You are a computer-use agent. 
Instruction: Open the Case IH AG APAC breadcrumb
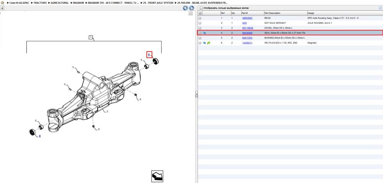19,3
